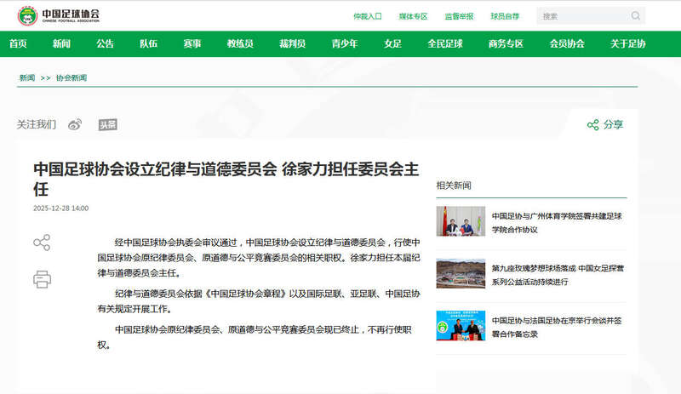Open the Toutiao follow icon
Viewport: 681px width, 394px height.
(107, 125)
